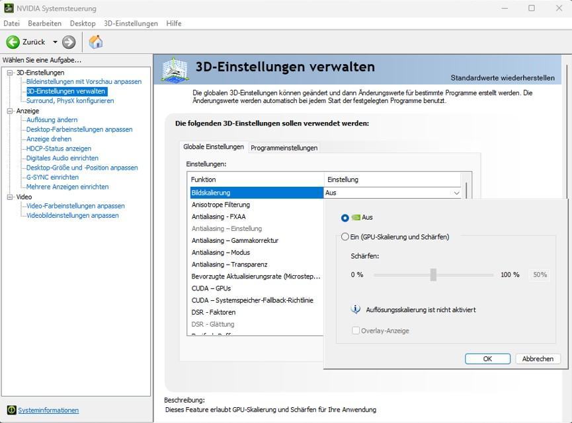Click the Abbrechen button

(538, 358)
